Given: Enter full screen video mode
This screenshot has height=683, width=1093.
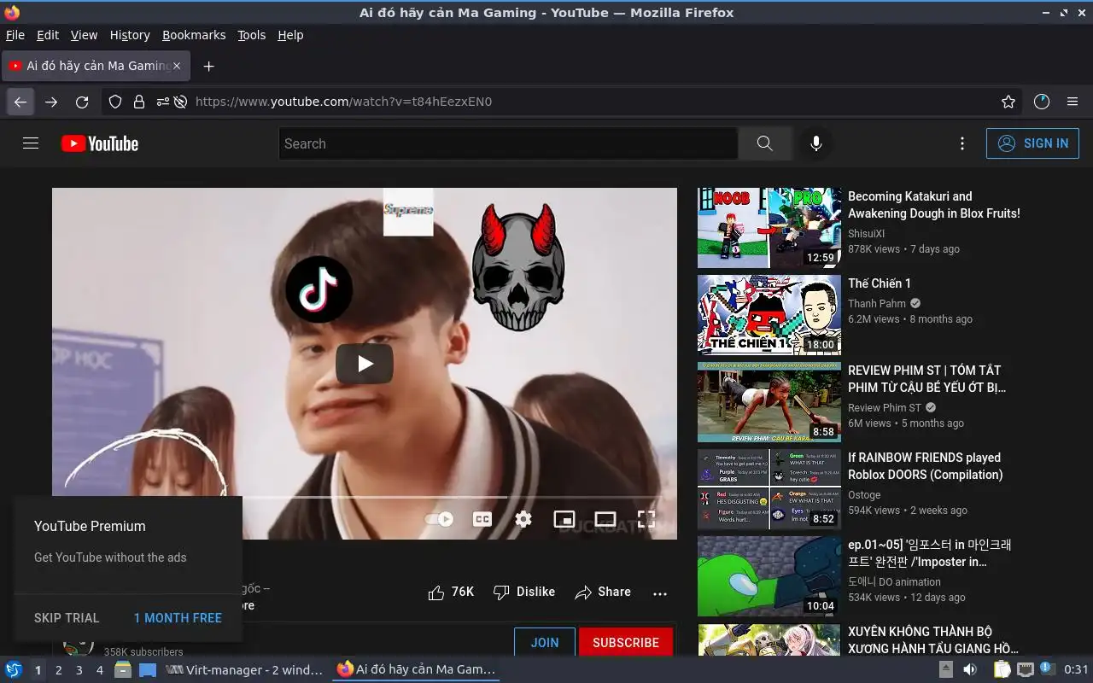Looking at the screenshot, I should [x=646, y=519].
